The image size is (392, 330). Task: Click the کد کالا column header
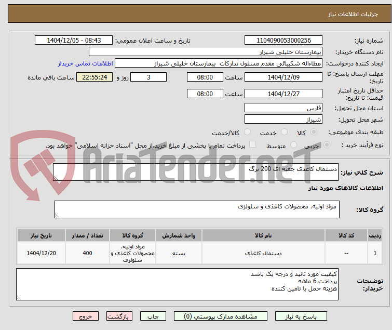pos(346,235)
